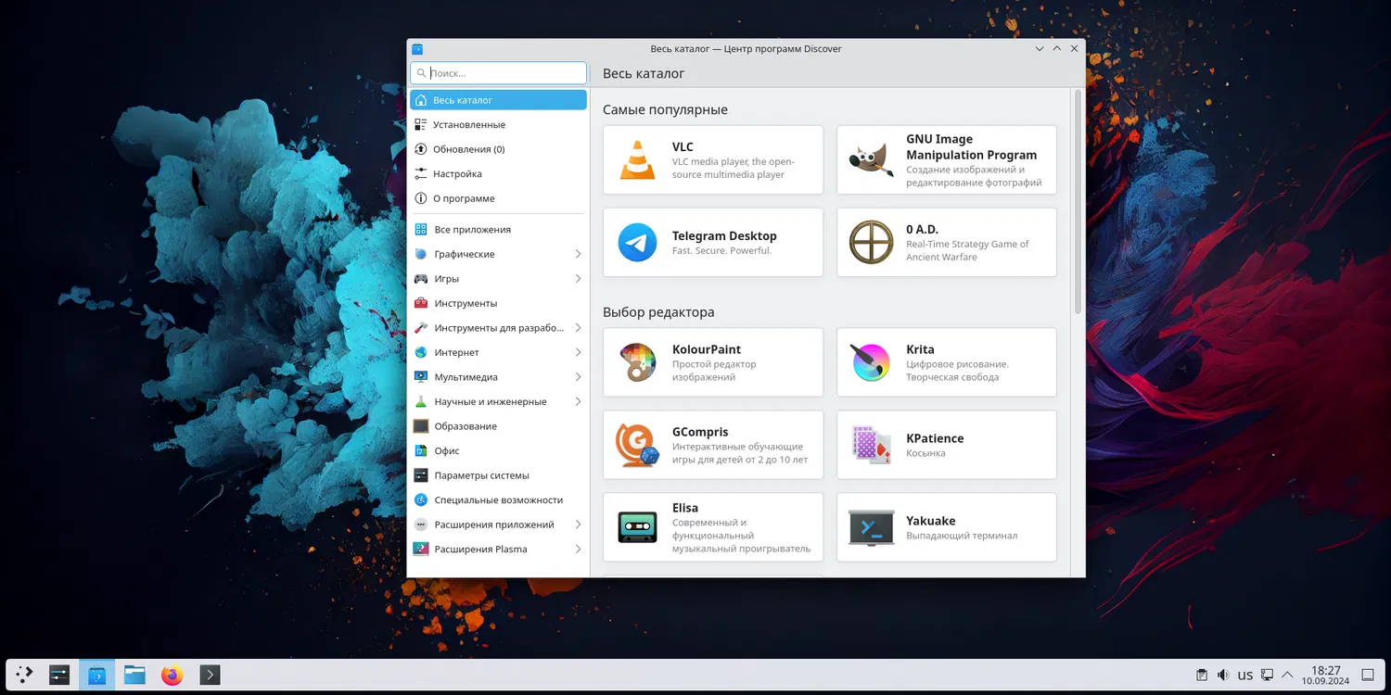
Task: Click the Telegram Desktop paper-plane icon
Action: click(x=637, y=243)
